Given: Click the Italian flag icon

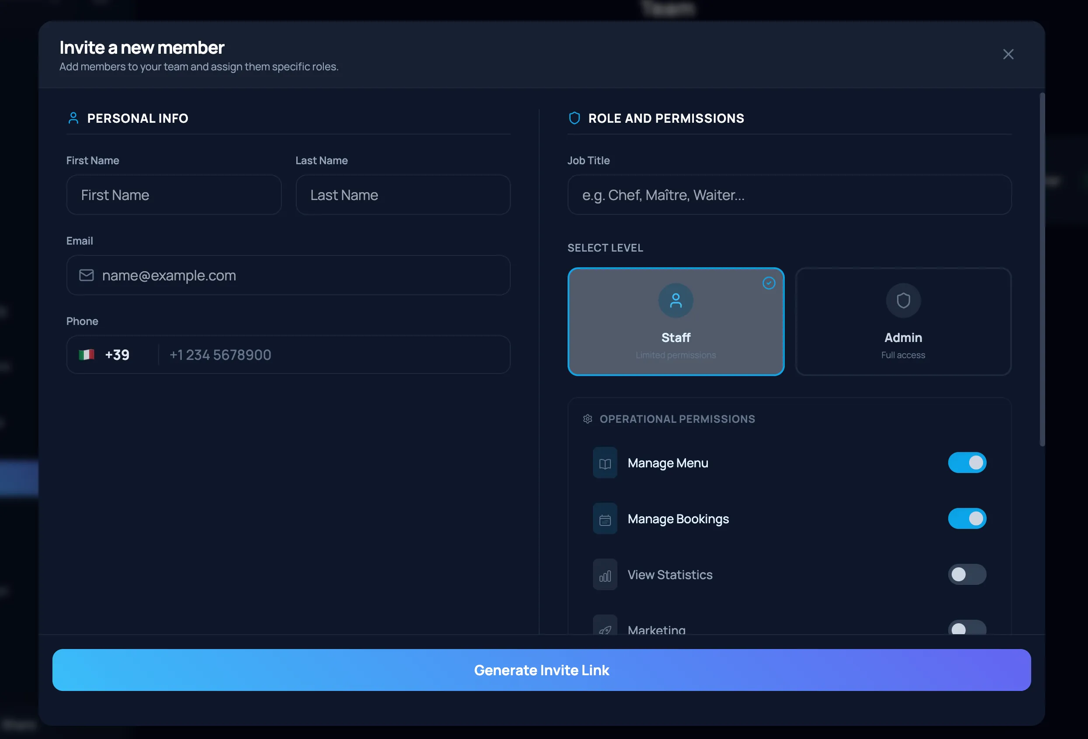Looking at the screenshot, I should click(x=87, y=355).
